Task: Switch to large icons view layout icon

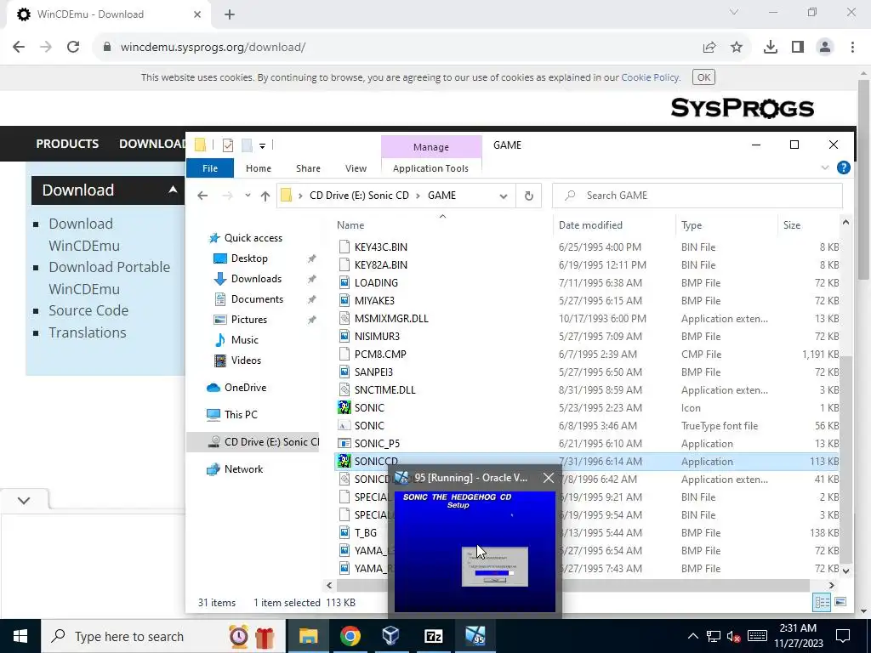Action: [840, 603]
